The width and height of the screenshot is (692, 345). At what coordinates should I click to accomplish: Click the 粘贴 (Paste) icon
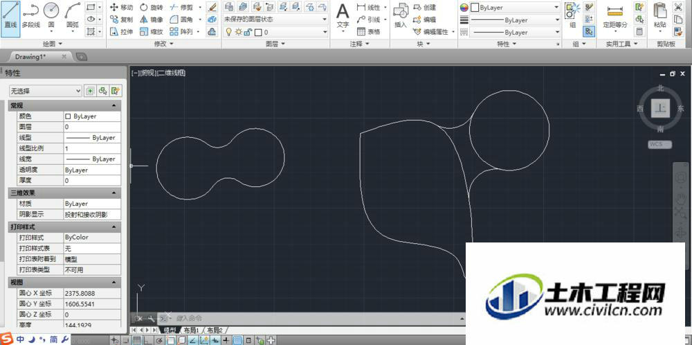659,17
